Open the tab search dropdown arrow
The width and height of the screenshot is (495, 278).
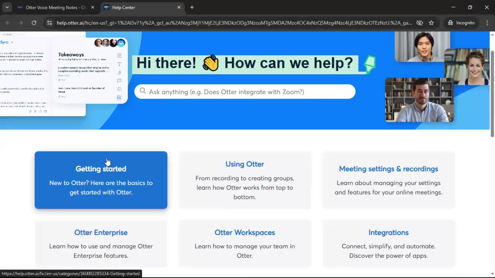pos(7,7)
